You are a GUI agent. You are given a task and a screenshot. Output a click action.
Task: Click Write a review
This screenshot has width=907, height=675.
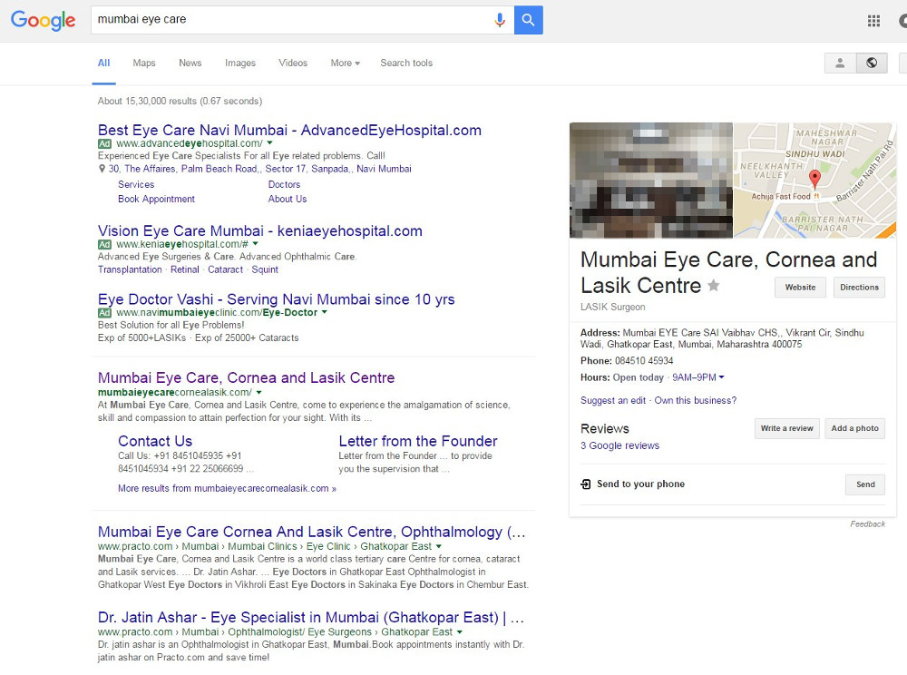tap(786, 428)
